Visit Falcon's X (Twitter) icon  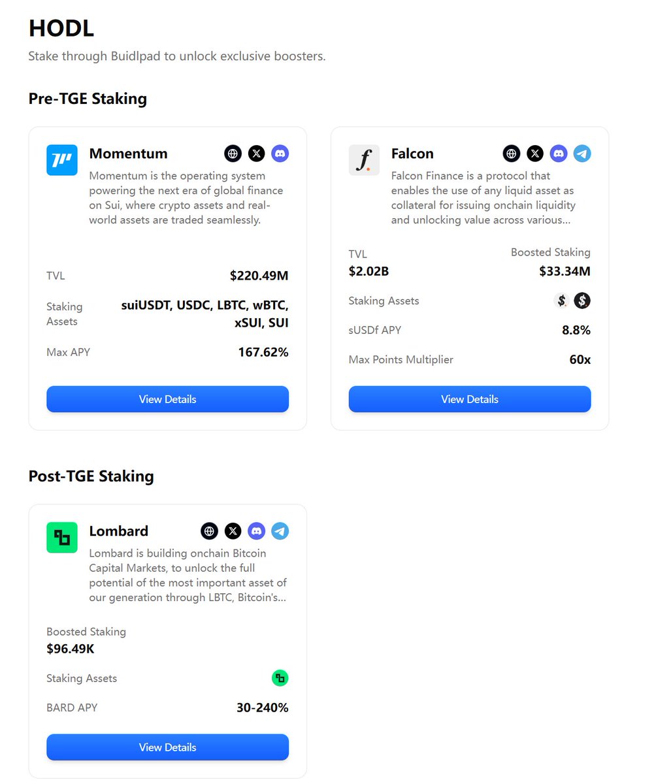535,154
